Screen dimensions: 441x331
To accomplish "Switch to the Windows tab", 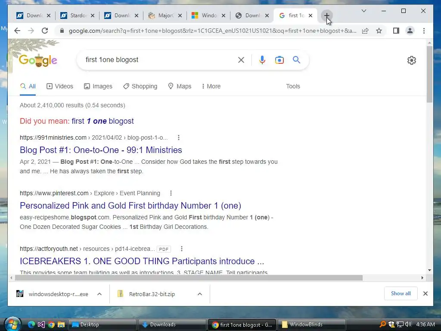I will (x=205, y=16).
